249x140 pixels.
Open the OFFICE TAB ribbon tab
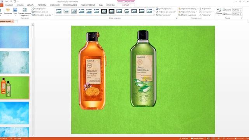point(110,5)
